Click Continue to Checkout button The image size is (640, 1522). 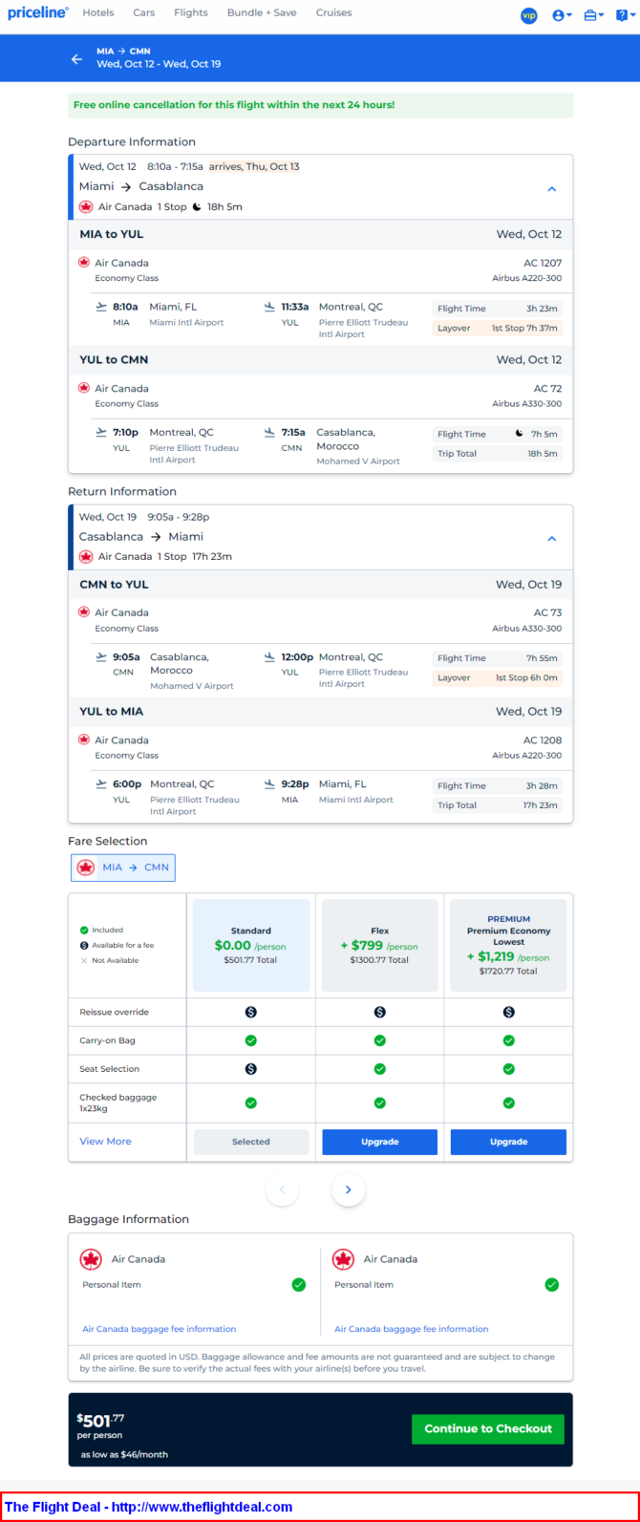tap(488, 1429)
